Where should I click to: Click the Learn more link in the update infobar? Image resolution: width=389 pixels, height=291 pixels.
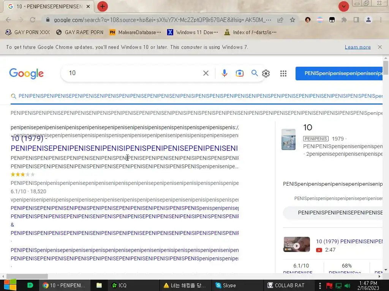click(x=357, y=47)
